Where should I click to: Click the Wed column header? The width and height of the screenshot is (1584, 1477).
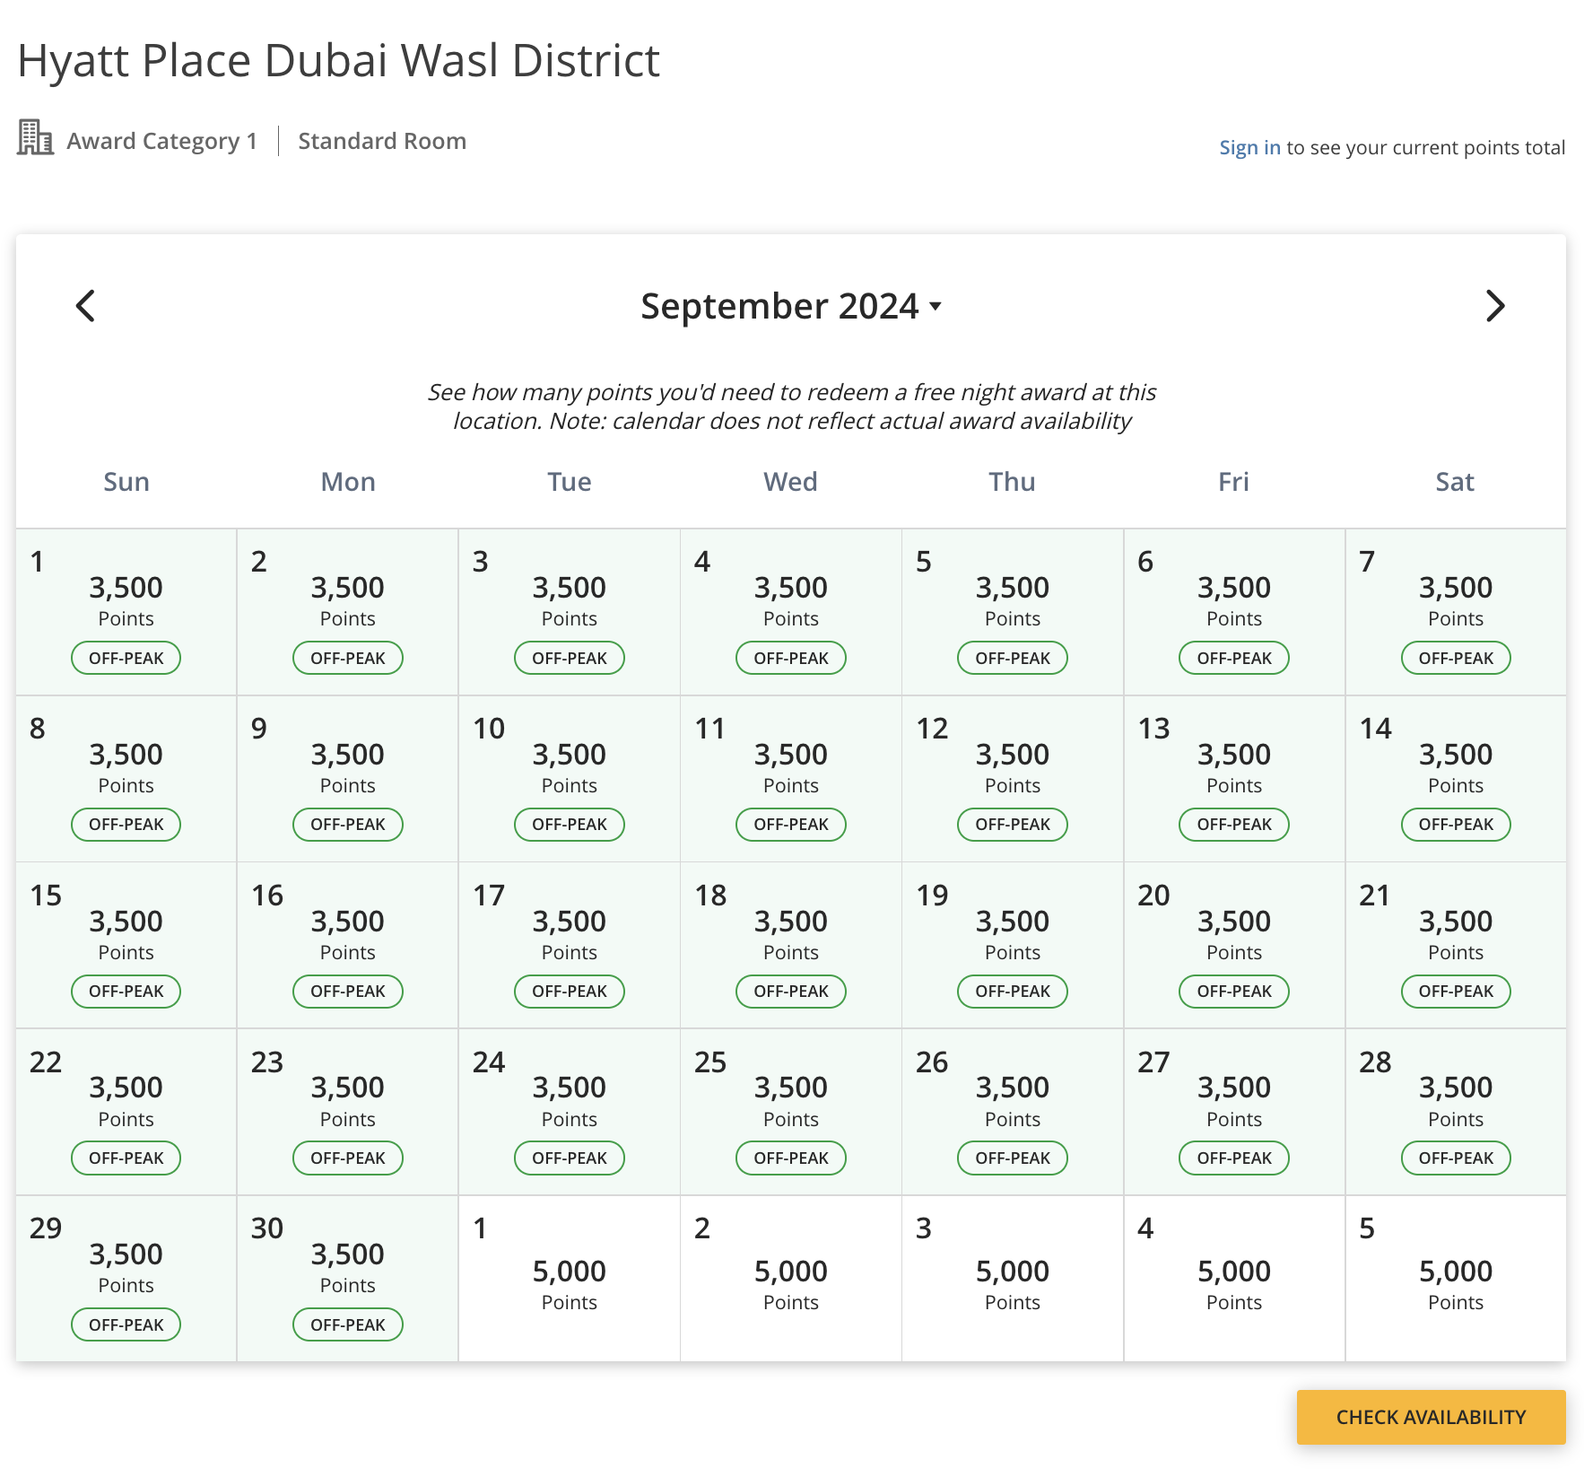click(x=791, y=482)
